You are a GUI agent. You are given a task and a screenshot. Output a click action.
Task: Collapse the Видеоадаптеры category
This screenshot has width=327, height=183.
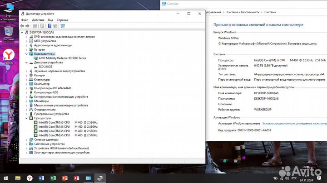point(26,54)
